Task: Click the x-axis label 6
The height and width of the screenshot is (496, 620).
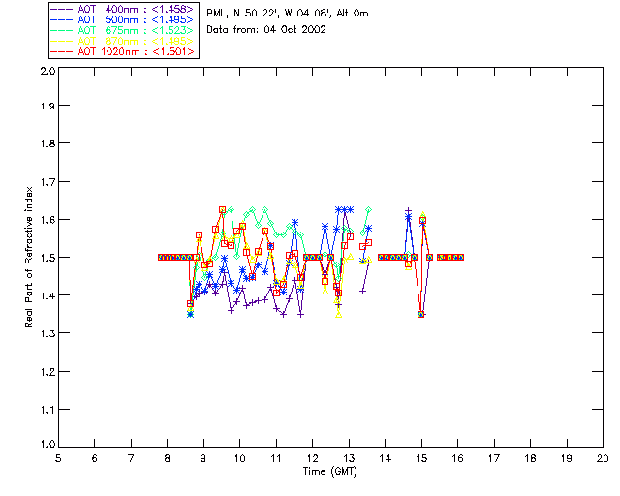Action: point(95,458)
